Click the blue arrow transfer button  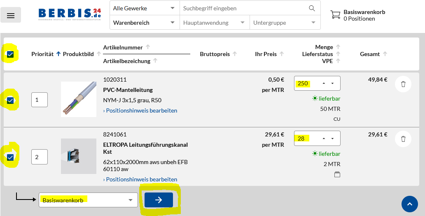pos(159,200)
